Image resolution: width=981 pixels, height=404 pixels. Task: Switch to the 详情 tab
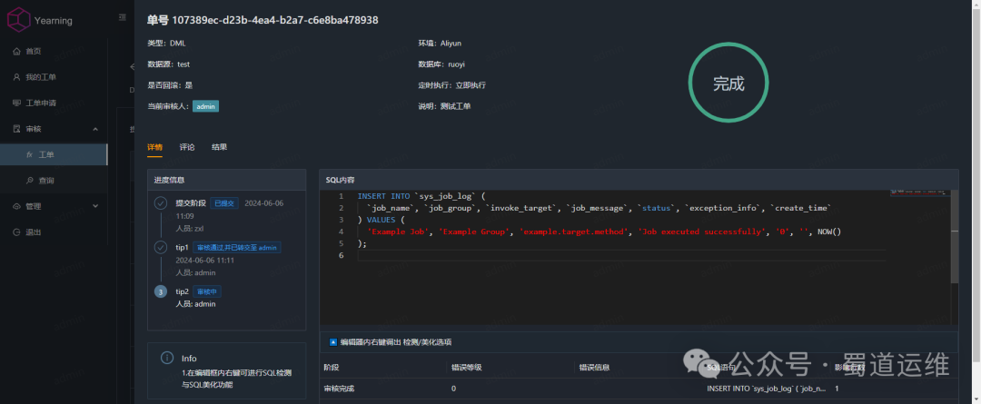coord(154,147)
